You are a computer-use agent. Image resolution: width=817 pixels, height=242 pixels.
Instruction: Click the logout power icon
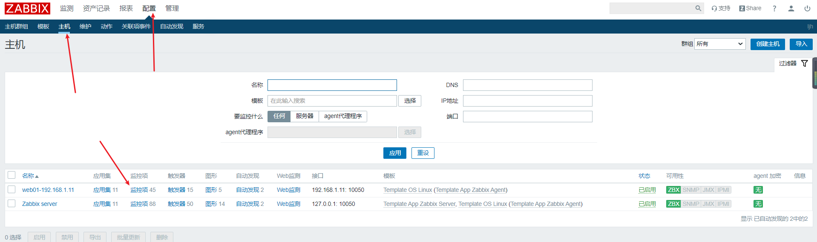[807, 8]
